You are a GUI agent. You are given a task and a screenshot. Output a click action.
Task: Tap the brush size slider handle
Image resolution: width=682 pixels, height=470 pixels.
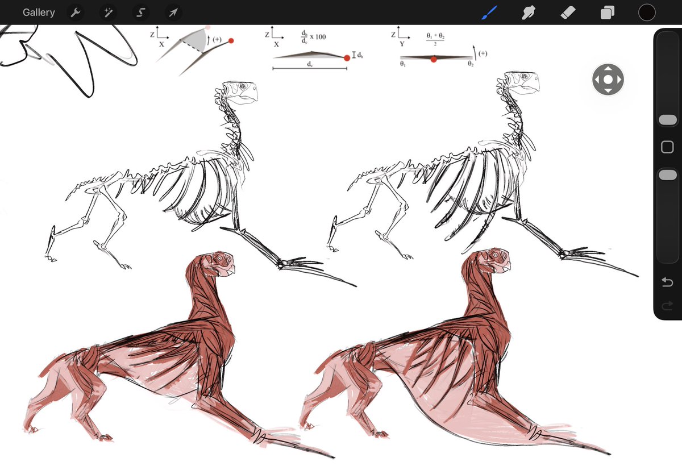click(667, 120)
